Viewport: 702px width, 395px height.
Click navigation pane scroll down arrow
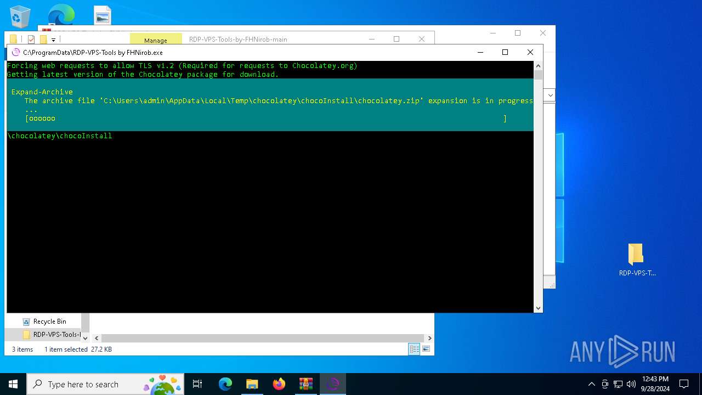click(85, 338)
